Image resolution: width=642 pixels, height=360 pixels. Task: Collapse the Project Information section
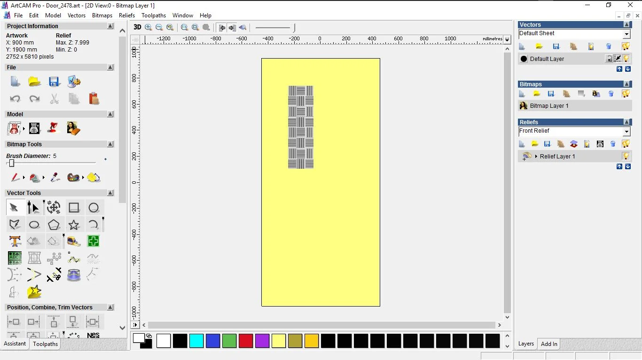click(110, 26)
